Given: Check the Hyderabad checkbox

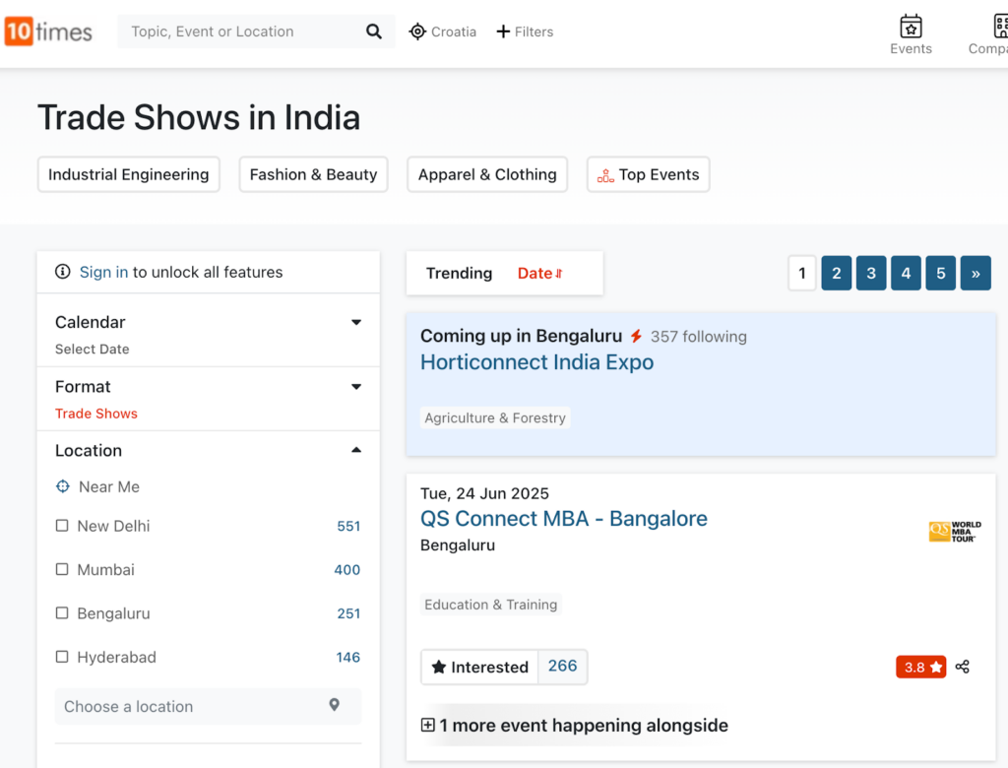Looking at the screenshot, I should [x=62, y=657].
